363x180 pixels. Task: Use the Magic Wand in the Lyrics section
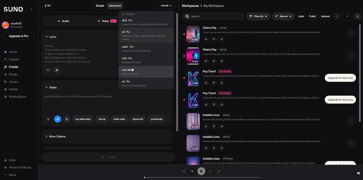[57, 70]
